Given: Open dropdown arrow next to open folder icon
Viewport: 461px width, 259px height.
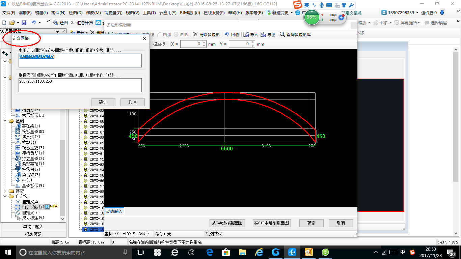Looking at the screenshot, I should point(18,23).
